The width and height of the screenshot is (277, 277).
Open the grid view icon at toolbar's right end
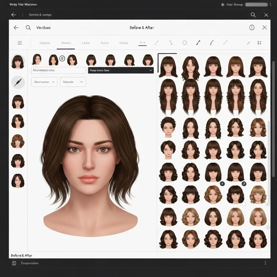click(259, 42)
